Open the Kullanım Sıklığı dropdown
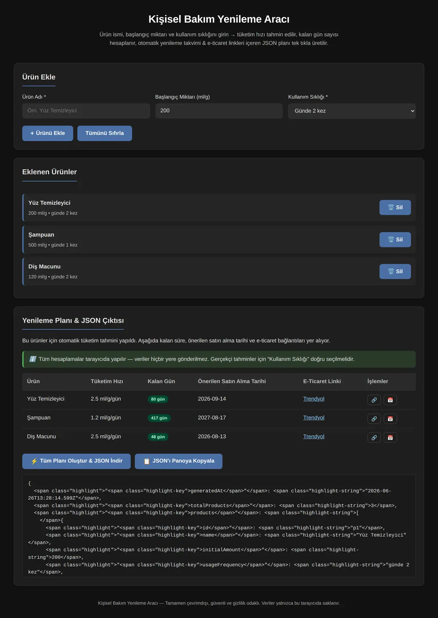The width and height of the screenshot is (438, 618). 352,111
